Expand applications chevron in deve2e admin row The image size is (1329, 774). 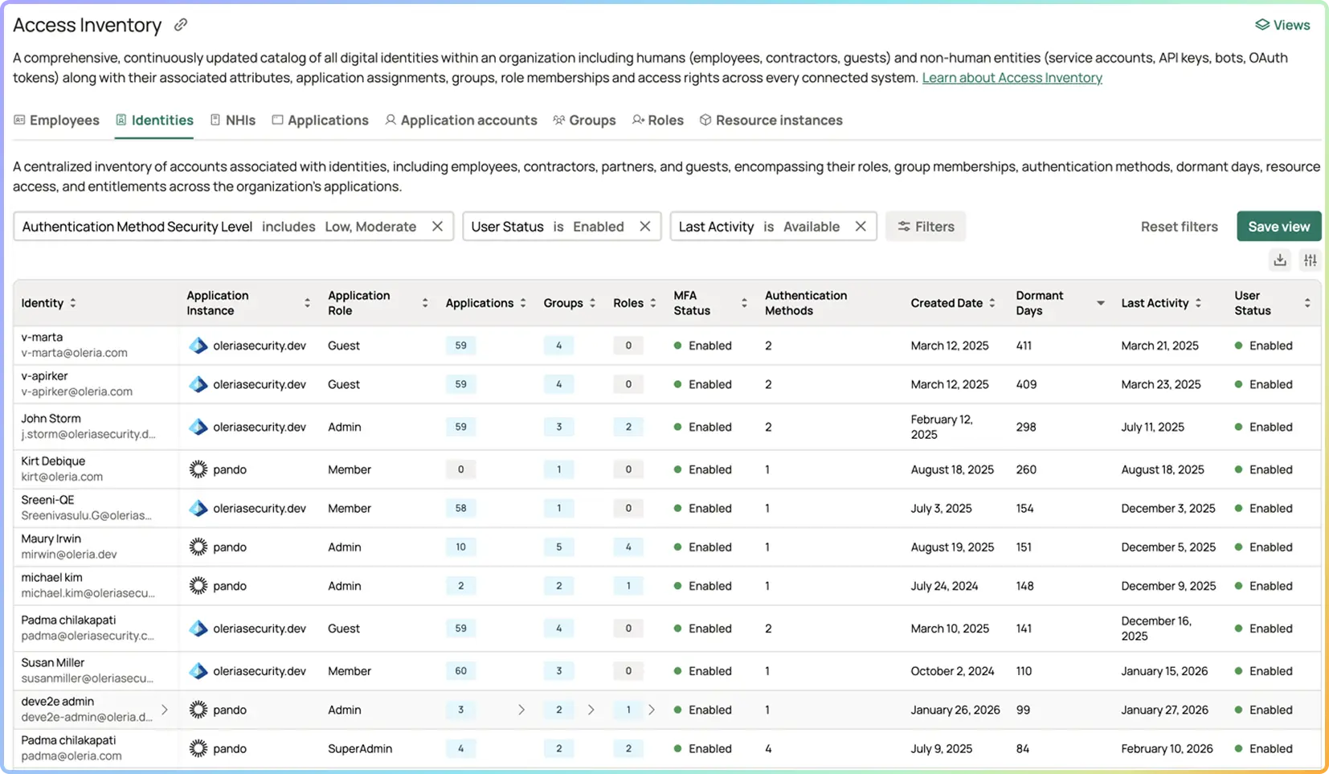[521, 710]
